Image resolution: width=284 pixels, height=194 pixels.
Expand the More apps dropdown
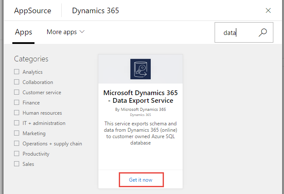tap(66, 32)
